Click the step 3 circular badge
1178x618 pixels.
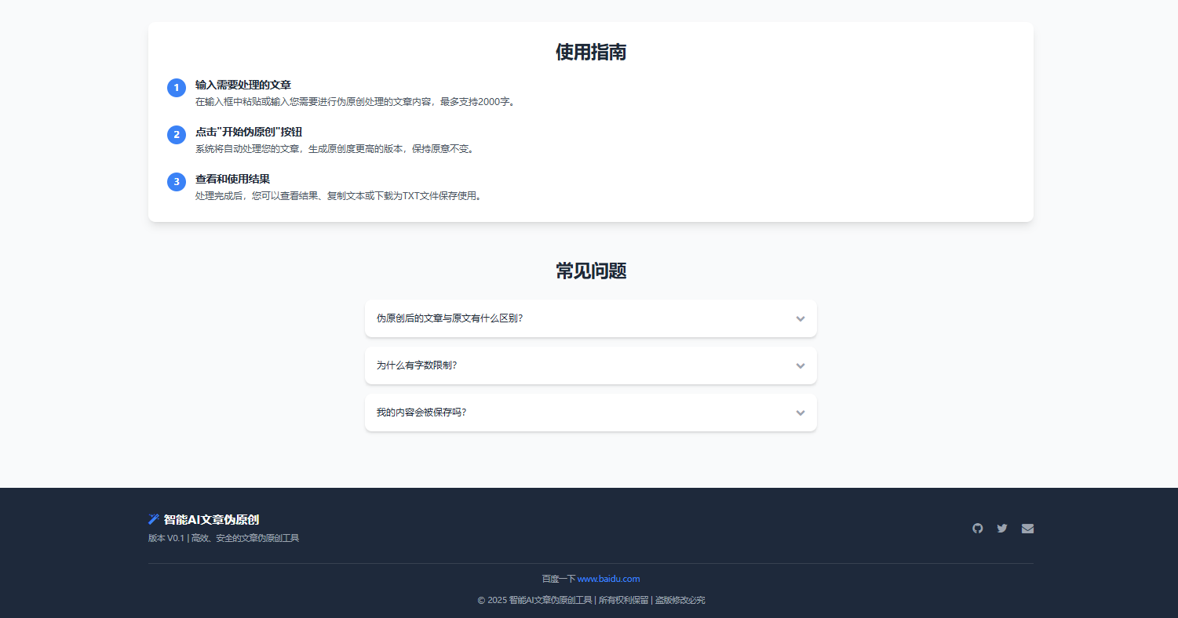(176, 181)
